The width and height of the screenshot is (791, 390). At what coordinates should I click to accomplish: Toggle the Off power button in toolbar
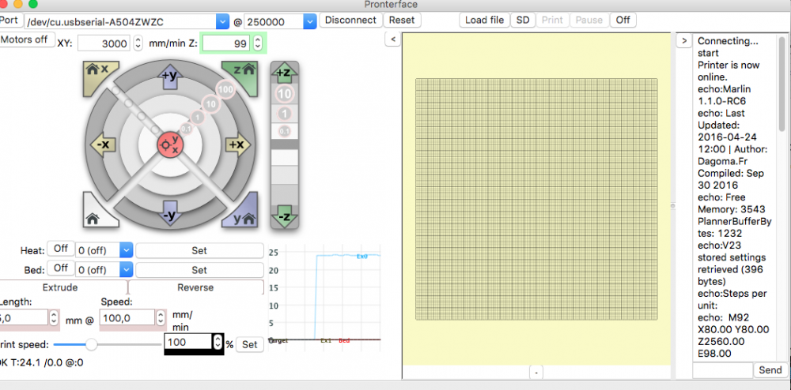[x=623, y=20]
